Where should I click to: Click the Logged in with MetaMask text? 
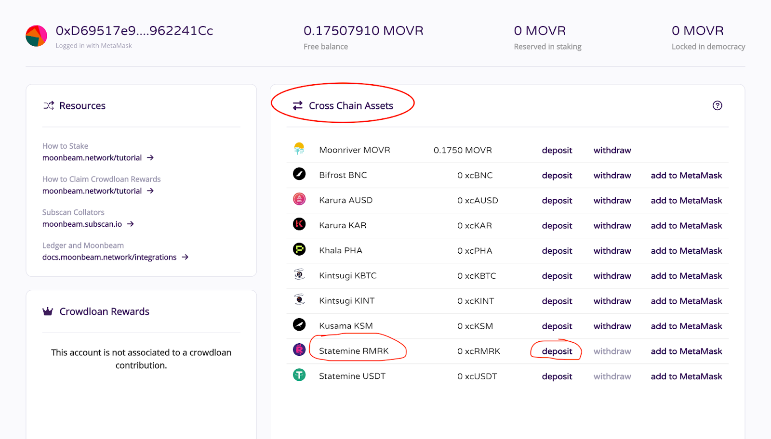coord(93,46)
